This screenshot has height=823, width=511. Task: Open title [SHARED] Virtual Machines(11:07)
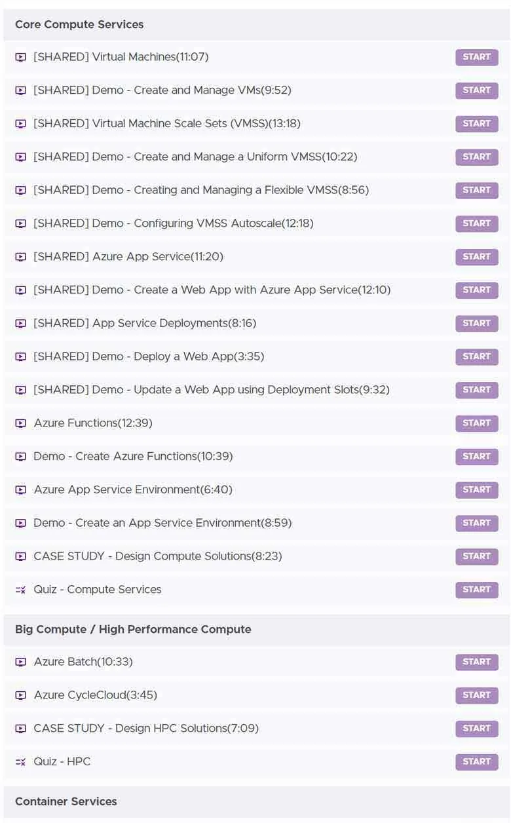pos(121,57)
